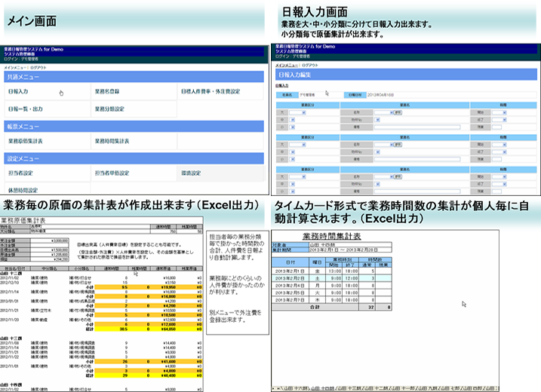This screenshot has height=392, width=541.
Task: Open 業務分類設定 settings page
Action: click(x=111, y=109)
